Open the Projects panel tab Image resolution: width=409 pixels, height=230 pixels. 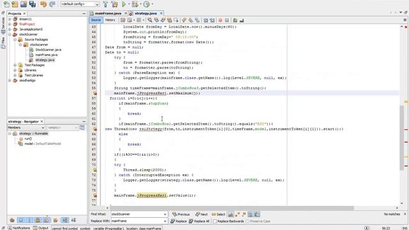(x=15, y=13)
